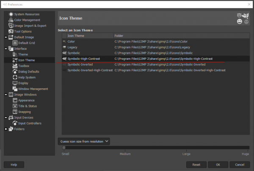This screenshot has height=171, width=254.
Task: Choose the Symbolic-Inverted-High-Contrast theme row
Action: pos(156,70)
